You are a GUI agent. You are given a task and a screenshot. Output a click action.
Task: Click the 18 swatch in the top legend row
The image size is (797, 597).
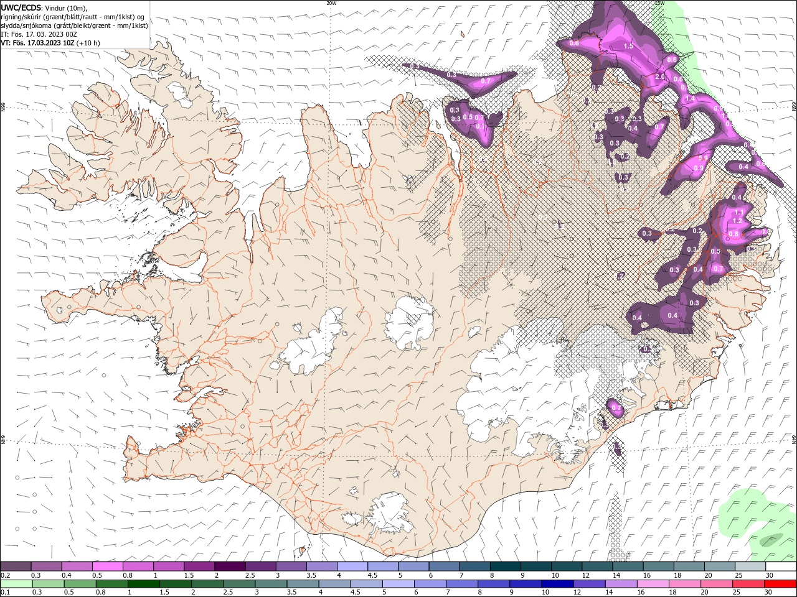coord(688,567)
